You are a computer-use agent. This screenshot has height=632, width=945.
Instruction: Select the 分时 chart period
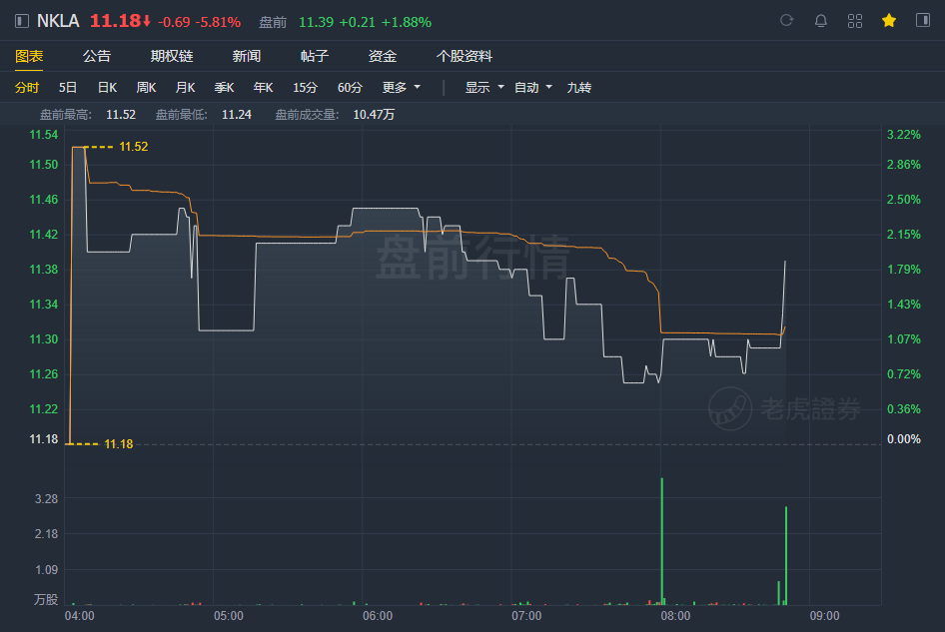[x=27, y=88]
